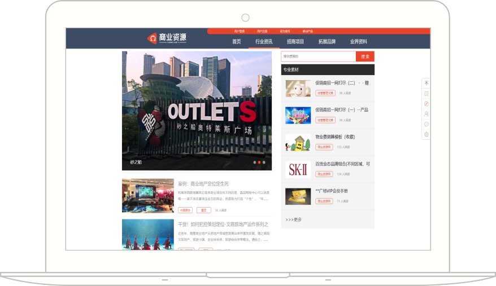This screenshot has width=496, height=286.
Task: Open the list icon in the floating sidebar
Action: [x=427, y=94]
